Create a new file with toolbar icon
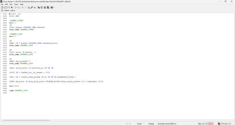Screen dimensions: 235x125 (x=2, y=8)
